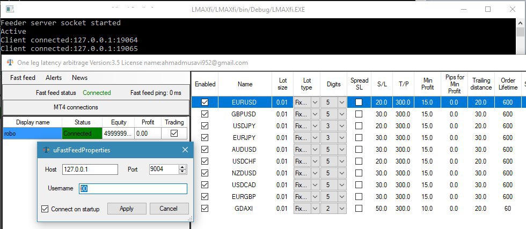
Task: Open Lot type dropdown for EURUSD
Action: 315,102
